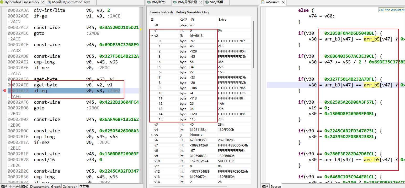The image size is (405, 188).
Task: Toggle Debug Variables Only option
Action: click(192, 12)
